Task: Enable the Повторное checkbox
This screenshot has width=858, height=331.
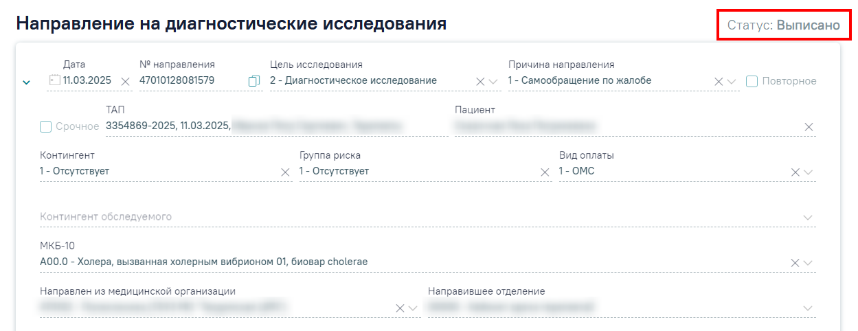Action: pyautogui.click(x=752, y=81)
